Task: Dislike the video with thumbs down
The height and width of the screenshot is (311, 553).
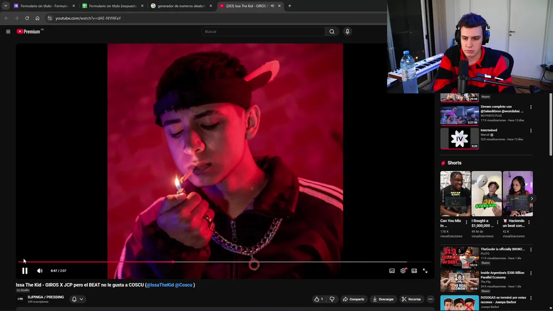Action: 332,299
